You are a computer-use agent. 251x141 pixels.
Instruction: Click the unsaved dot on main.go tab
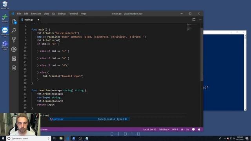coord(38,20)
